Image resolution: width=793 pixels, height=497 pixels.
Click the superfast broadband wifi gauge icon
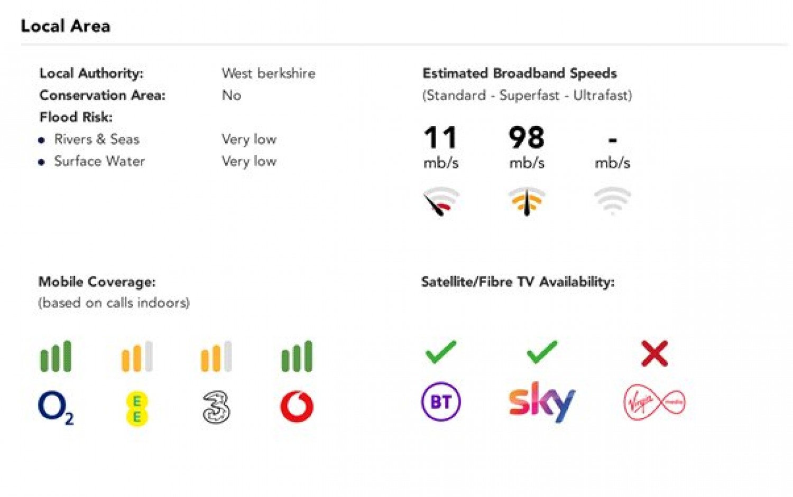coord(527,201)
